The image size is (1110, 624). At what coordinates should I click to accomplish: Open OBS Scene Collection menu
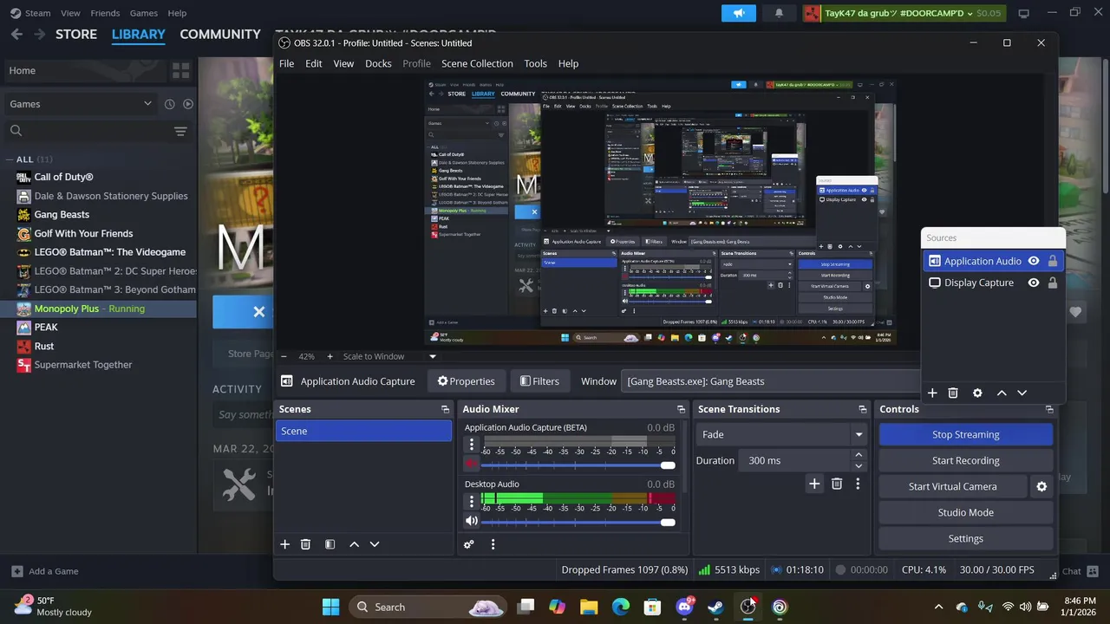point(477,63)
